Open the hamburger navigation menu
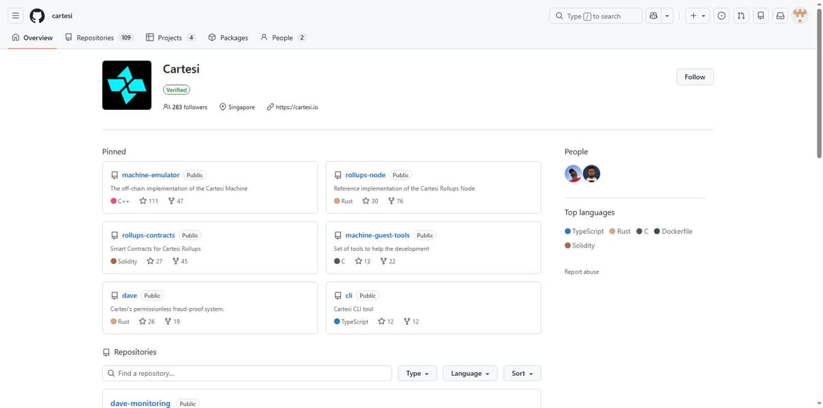Viewport: 823px width, 408px height. click(15, 16)
